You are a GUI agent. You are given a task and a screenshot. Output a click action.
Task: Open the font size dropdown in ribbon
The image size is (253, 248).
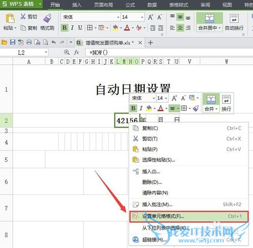point(142,17)
